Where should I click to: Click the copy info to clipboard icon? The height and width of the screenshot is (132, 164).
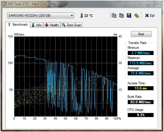pyautogui.click(x=114, y=16)
